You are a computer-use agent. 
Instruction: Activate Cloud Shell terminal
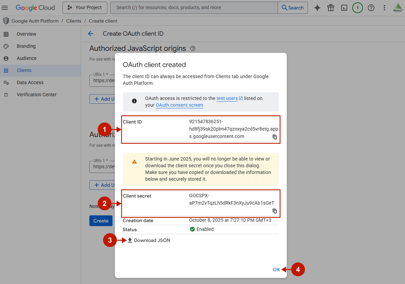pyautogui.click(x=344, y=7)
